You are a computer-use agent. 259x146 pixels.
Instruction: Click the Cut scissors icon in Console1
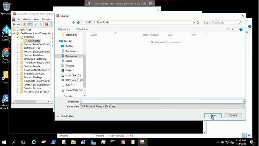(36, 24)
